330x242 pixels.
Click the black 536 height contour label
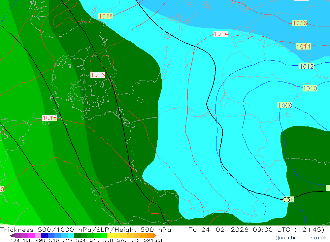point(288,199)
